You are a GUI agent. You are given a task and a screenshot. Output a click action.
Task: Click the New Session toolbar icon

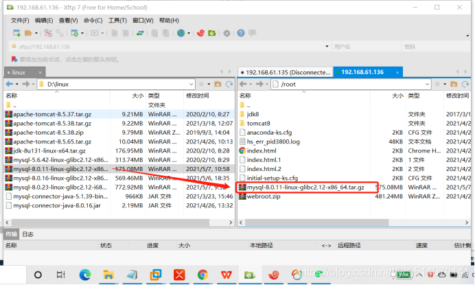coord(16,33)
